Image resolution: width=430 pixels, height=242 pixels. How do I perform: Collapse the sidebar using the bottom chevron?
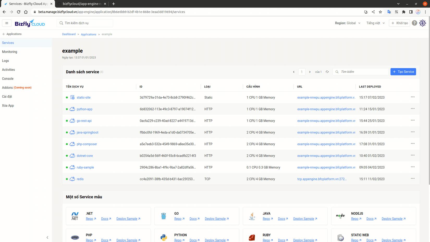click(x=47, y=237)
